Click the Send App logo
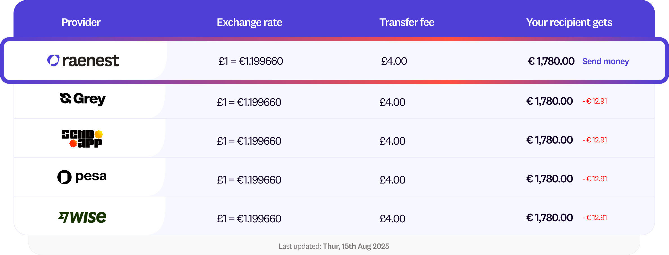The width and height of the screenshot is (669, 255). pyautogui.click(x=82, y=139)
